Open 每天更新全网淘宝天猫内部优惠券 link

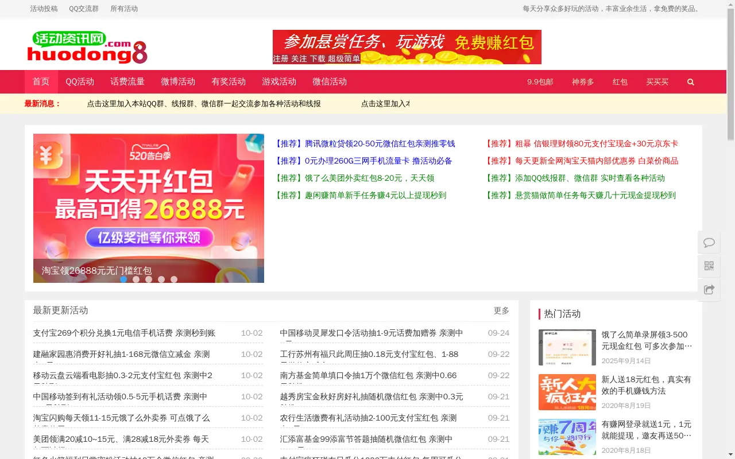(x=581, y=161)
